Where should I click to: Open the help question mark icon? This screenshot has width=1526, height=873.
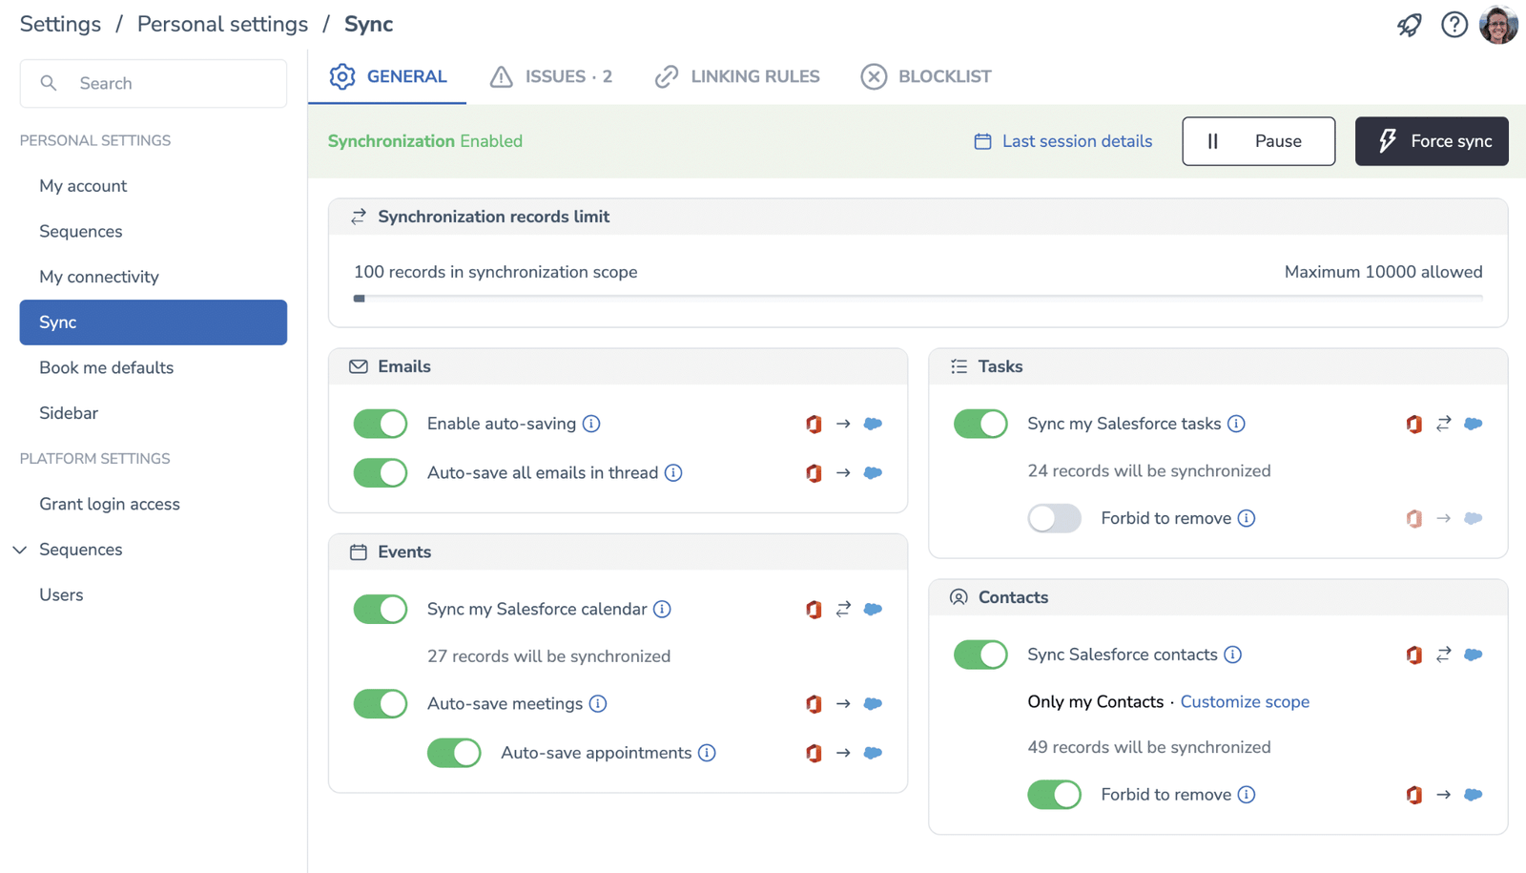[1454, 25]
